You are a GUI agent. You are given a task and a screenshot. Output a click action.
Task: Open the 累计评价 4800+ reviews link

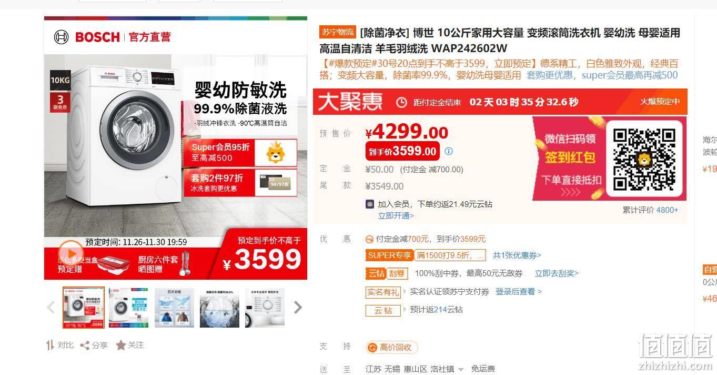pos(651,210)
